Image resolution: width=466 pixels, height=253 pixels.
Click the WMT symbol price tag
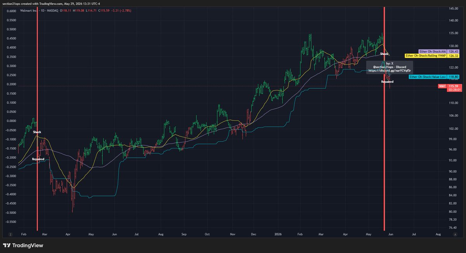pos(442,86)
